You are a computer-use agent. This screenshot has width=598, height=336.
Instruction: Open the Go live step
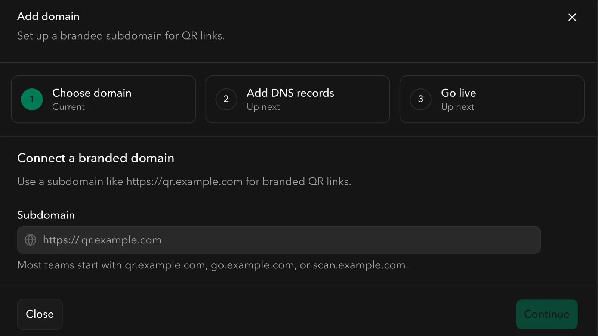point(491,99)
